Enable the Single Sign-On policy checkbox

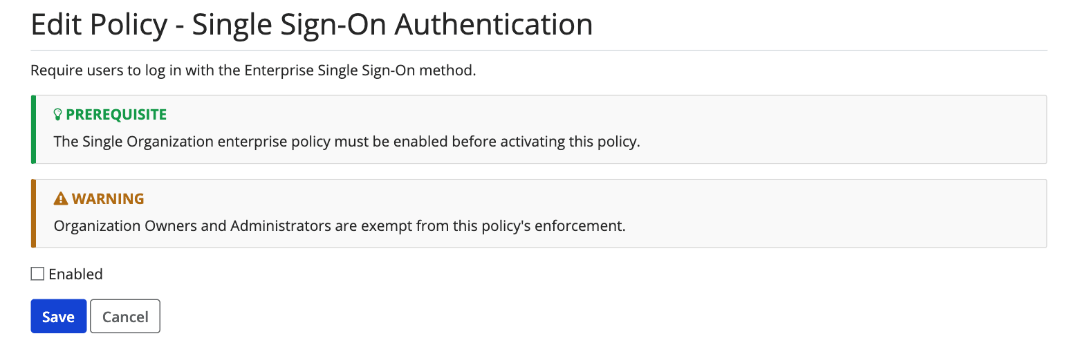(x=37, y=274)
